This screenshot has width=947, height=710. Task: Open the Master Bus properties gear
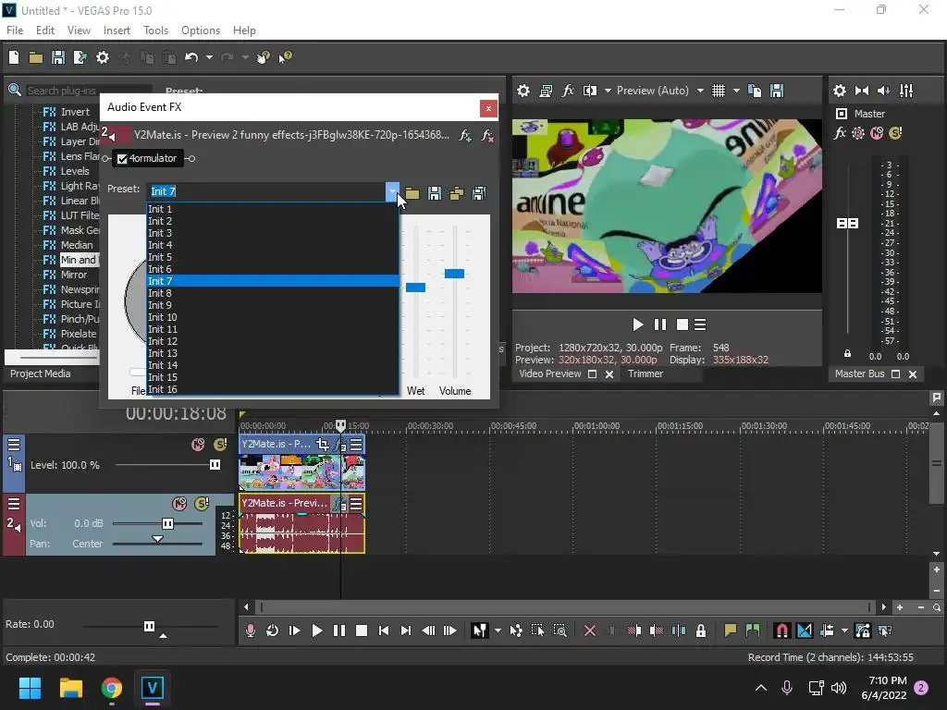click(x=840, y=91)
